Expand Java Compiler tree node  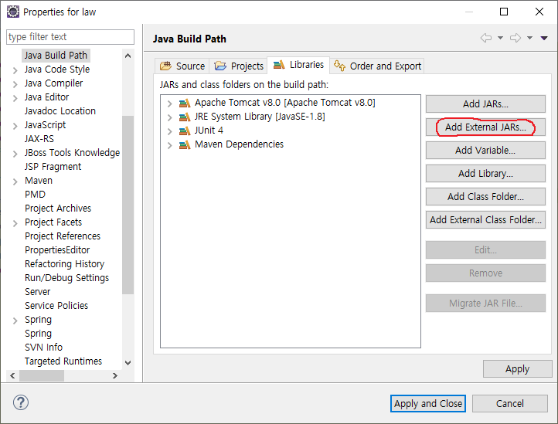pos(15,84)
